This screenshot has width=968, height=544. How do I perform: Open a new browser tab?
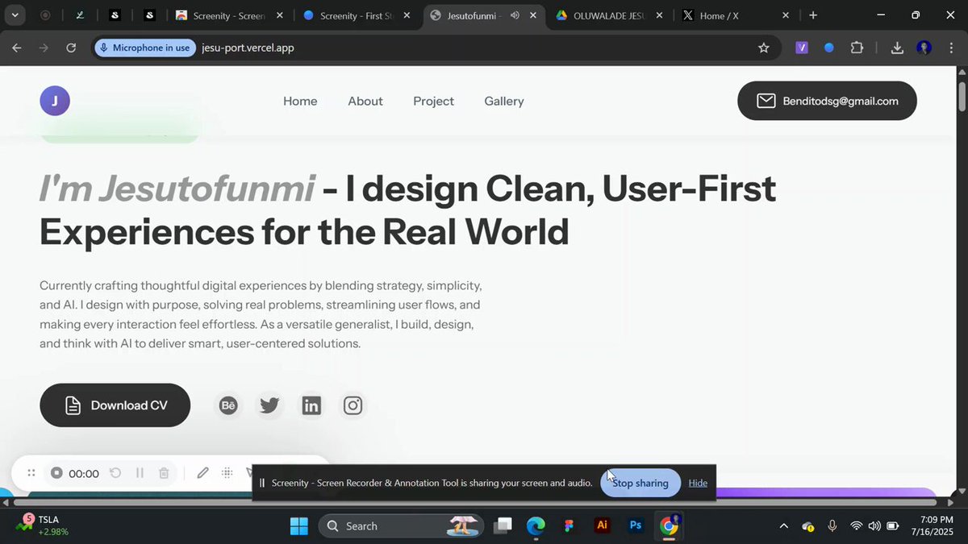(x=813, y=15)
